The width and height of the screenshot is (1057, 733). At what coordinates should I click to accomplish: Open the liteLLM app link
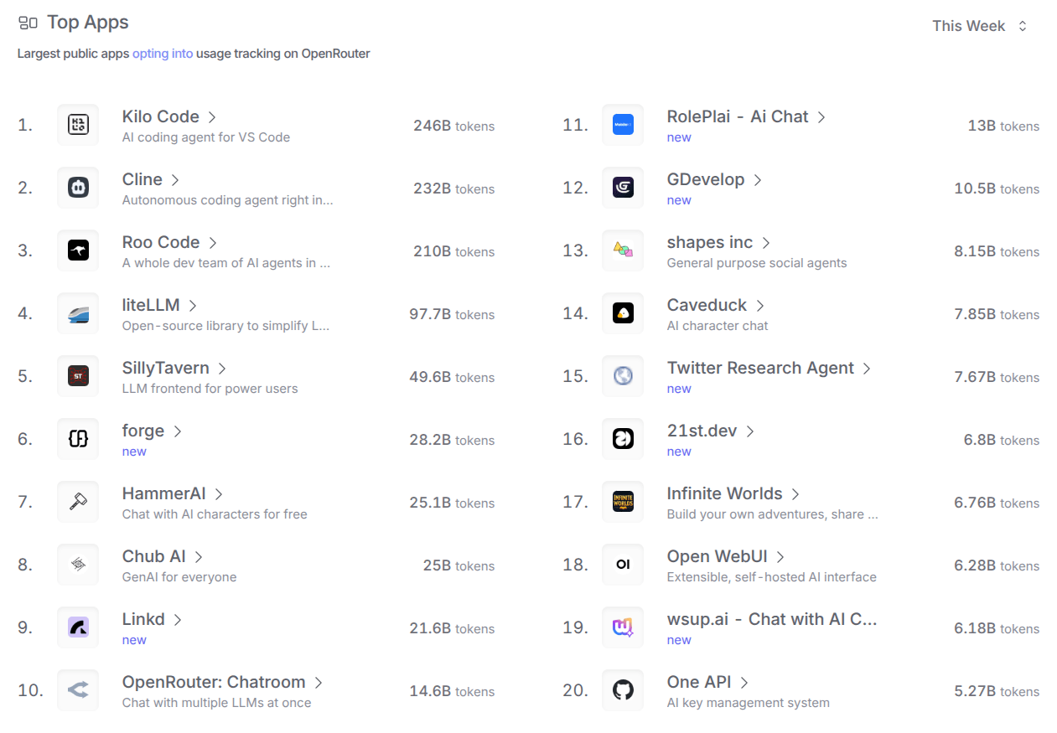pos(159,305)
